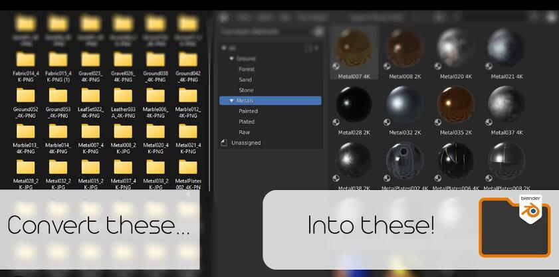Select the Plated catalog entry
Image resolution: width=559 pixels, height=277 pixels.
click(x=247, y=122)
